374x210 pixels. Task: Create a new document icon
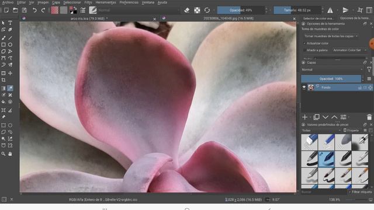[6, 10]
